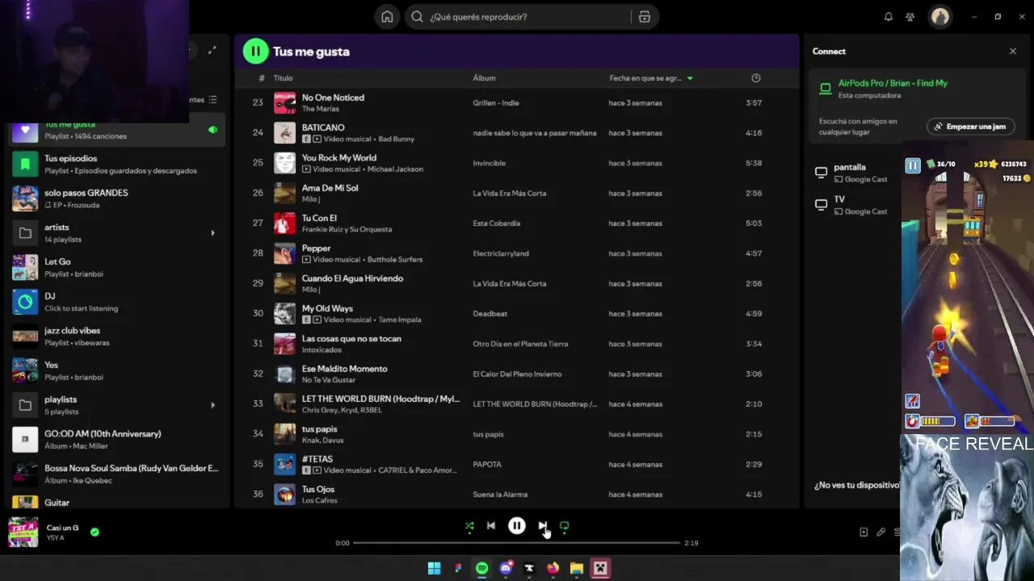The image size is (1034, 581).
Task: Select the song Cuando El Agua Hirviendo
Action: click(x=352, y=278)
